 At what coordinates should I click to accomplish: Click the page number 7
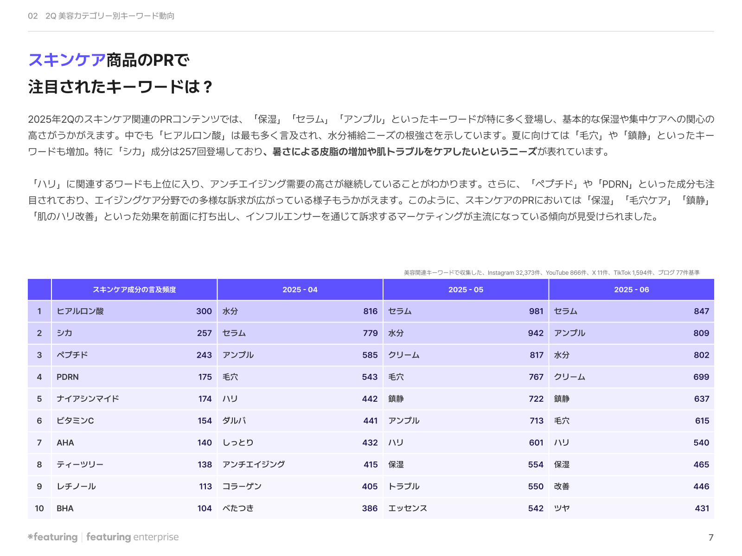click(710, 537)
